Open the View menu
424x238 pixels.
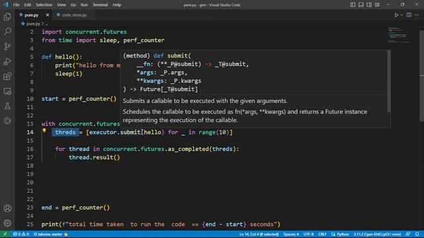point(62,5)
